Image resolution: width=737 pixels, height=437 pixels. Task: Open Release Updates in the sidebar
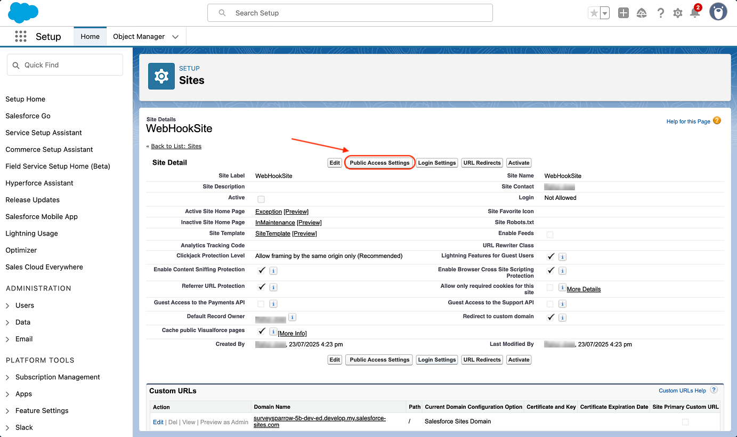(x=33, y=200)
